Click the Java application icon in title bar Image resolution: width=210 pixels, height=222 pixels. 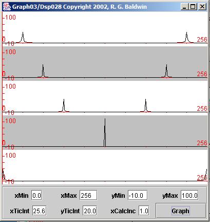tap(7, 7)
